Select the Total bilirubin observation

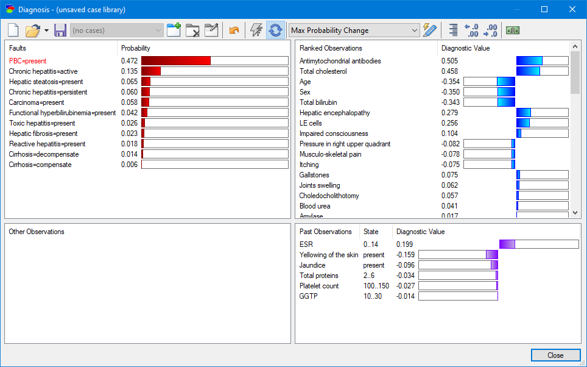click(318, 102)
